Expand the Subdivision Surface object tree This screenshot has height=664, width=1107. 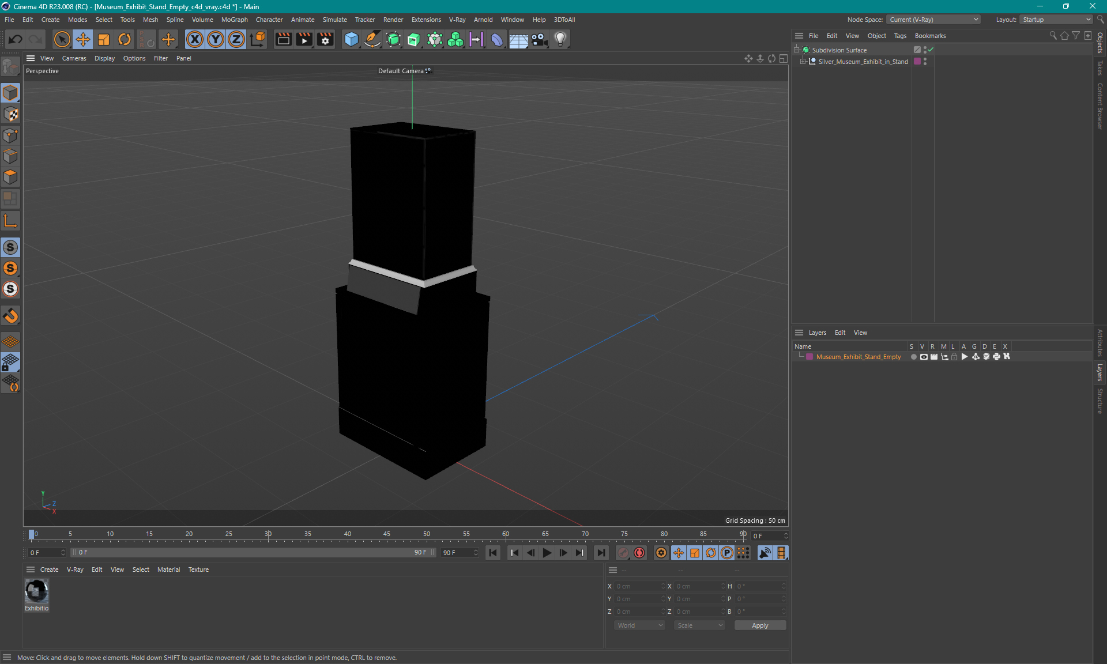pos(797,50)
